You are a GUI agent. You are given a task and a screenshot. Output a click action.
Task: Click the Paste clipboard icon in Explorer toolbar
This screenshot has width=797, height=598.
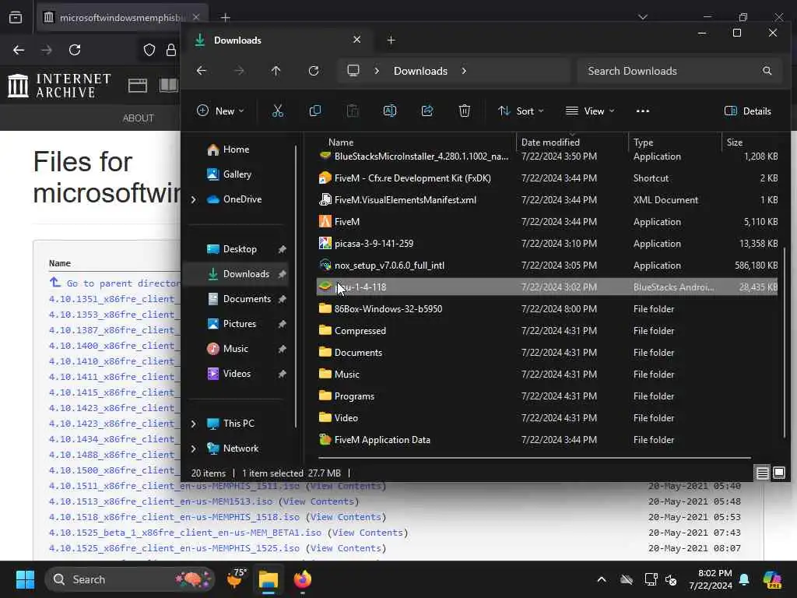tap(353, 111)
